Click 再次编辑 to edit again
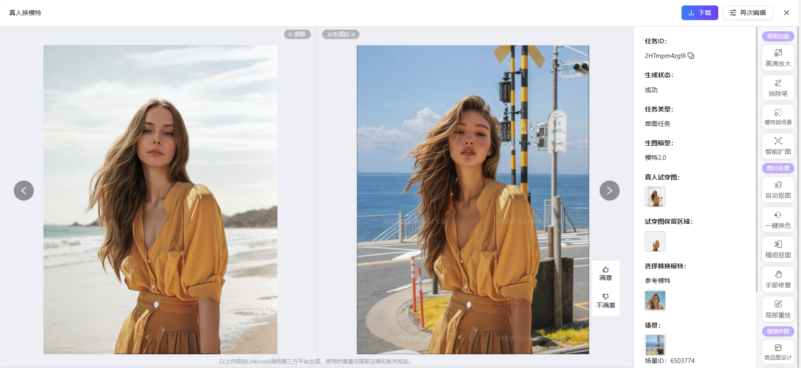The width and height of the screenshot is (801, 368). click(x=748, y=13)
